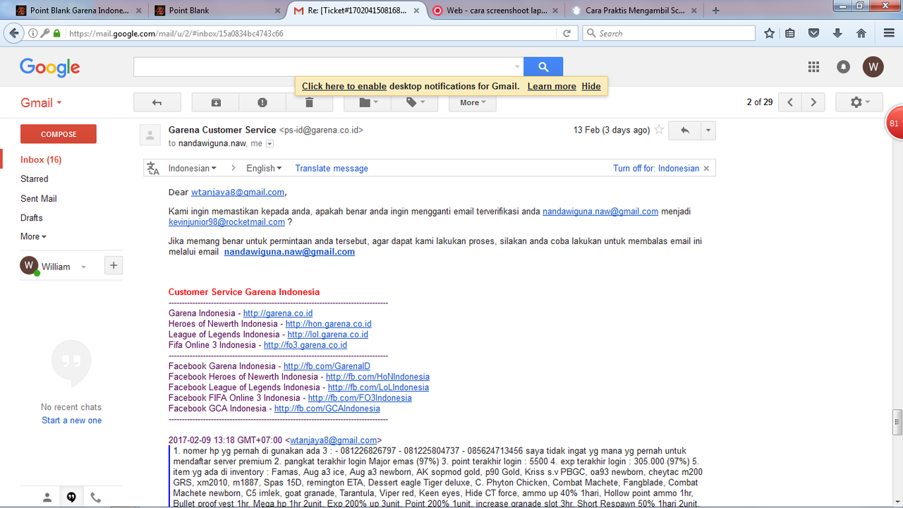Open the http://garena.co.id link

[278, 313]
